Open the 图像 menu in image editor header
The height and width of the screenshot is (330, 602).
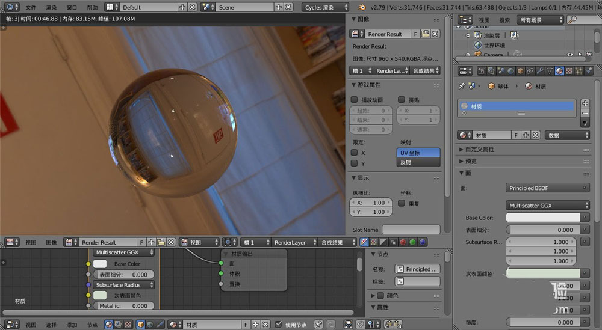pos(51,242)
